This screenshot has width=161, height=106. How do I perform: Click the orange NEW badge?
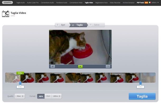tap(146, 3)
